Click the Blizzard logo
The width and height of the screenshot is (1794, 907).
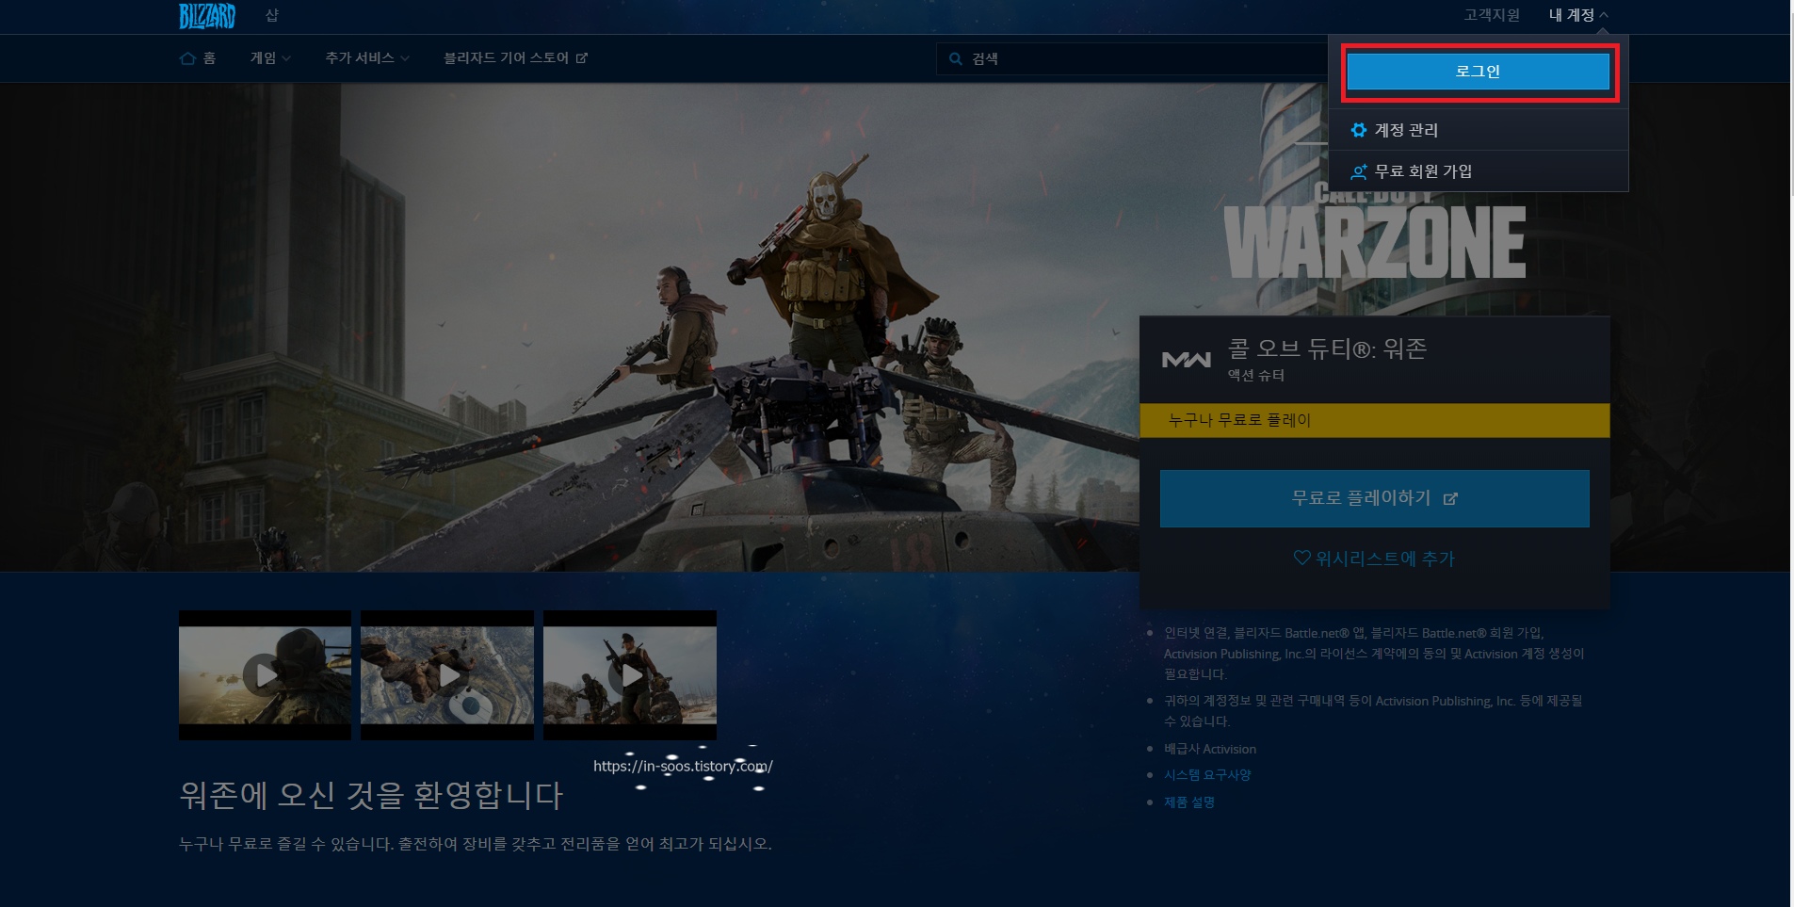207,16
